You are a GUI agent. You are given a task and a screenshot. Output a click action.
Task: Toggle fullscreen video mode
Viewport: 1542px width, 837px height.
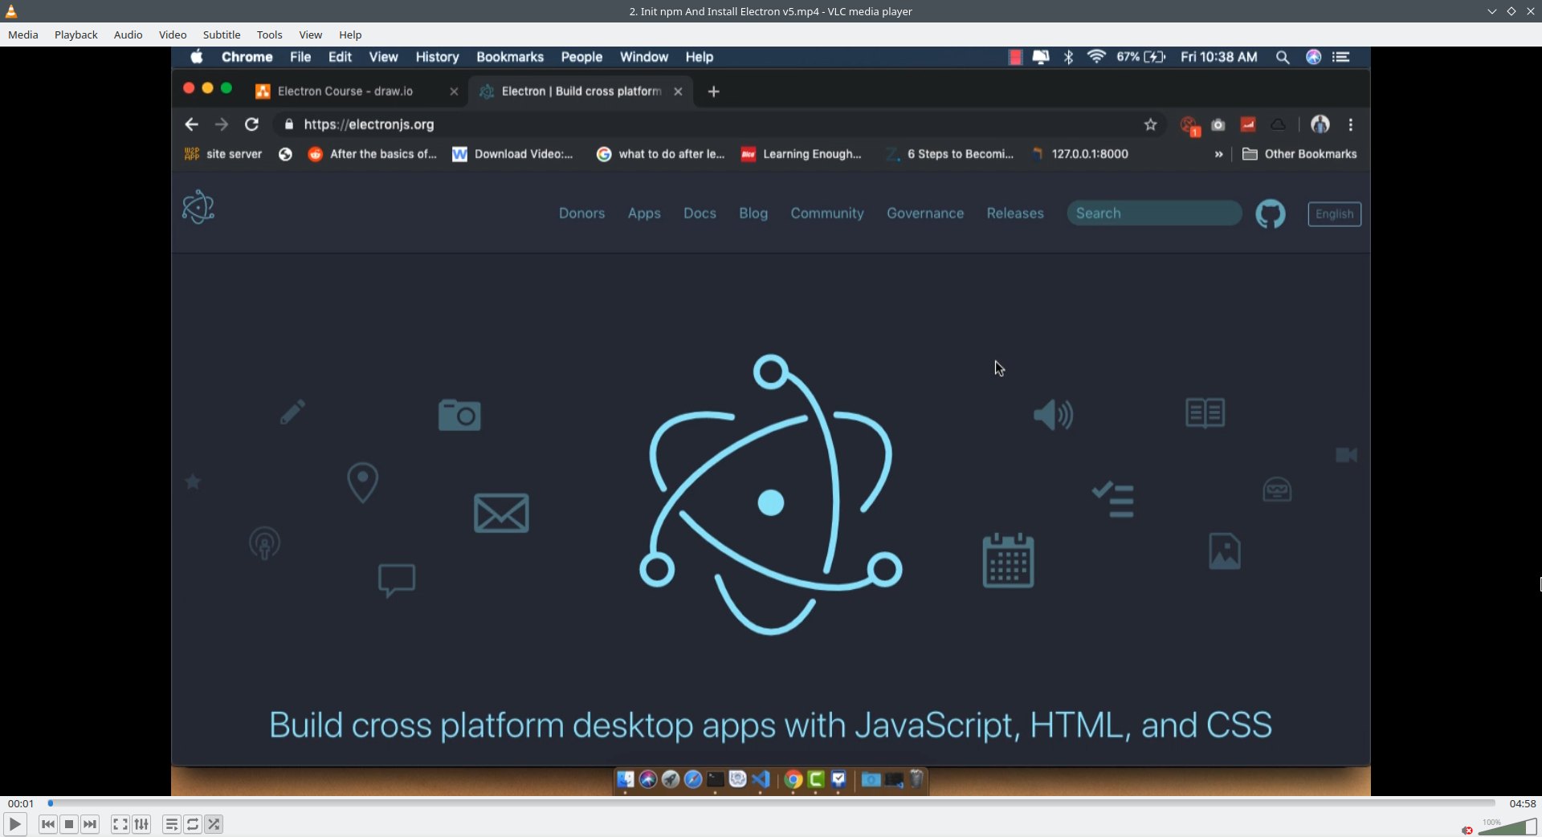point(120,824)
